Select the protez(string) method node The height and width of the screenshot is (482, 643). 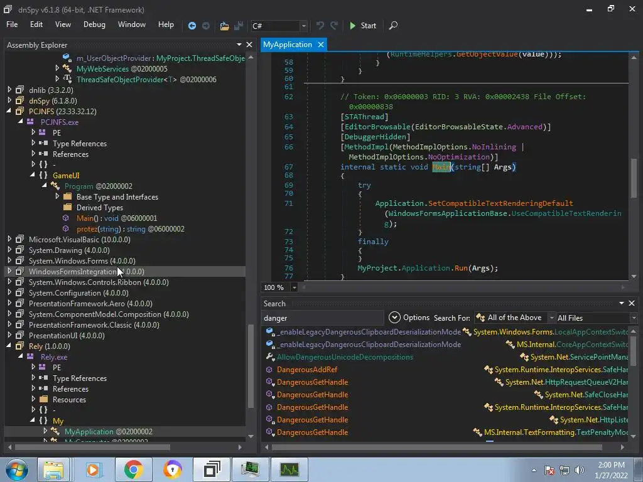click(x=131, y=228)
